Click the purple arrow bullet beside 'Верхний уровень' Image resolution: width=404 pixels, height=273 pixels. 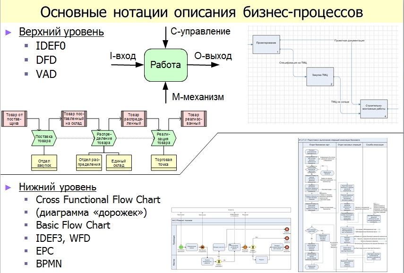click(x=8, y=33)
